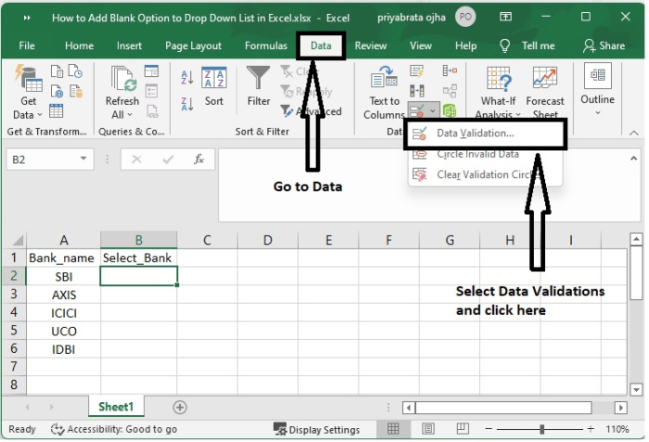Click Text to Columns icon

click(x=384, y=78)
